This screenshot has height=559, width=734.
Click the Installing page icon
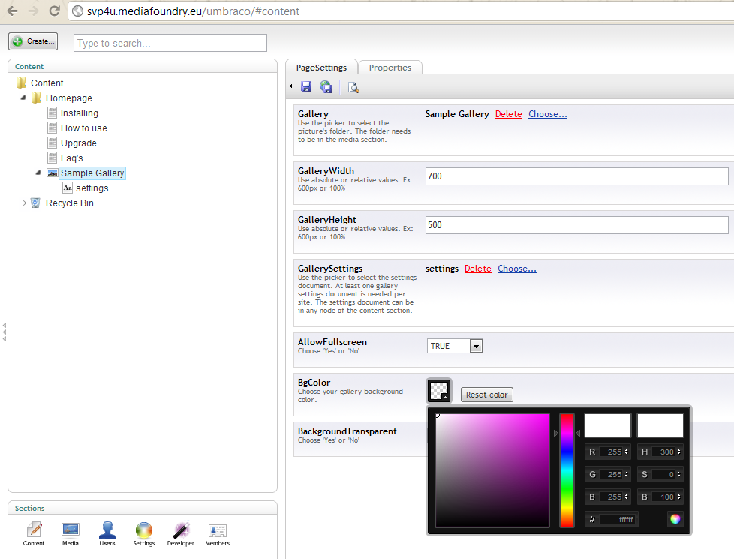coord(53,113)
